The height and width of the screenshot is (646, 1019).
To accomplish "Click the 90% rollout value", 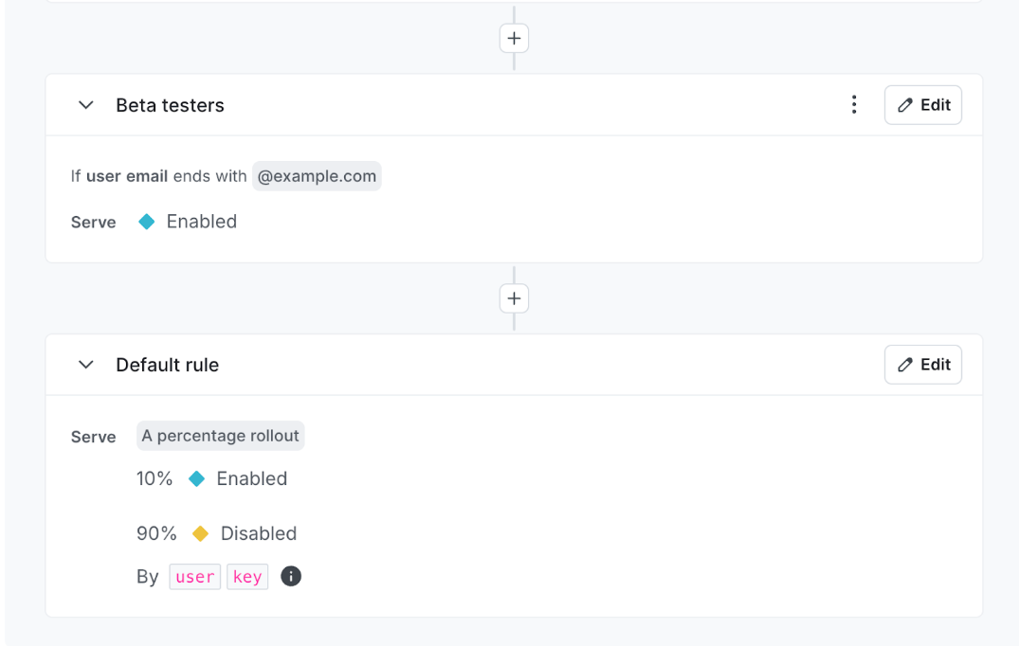I will [x=156, y=533].
